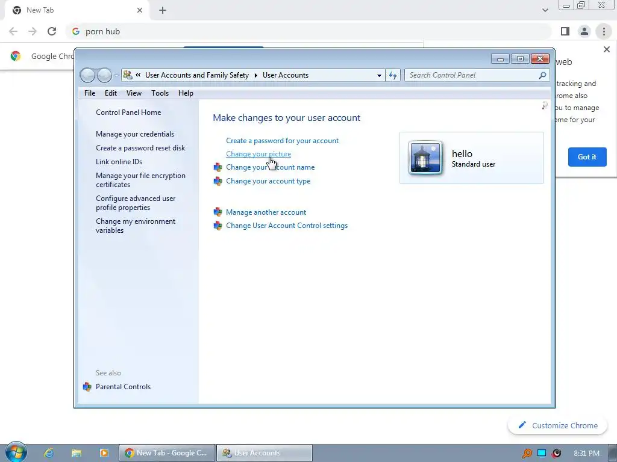Toggle Chrome's side panel icon

pyautogui.click(x=565, y=31)
